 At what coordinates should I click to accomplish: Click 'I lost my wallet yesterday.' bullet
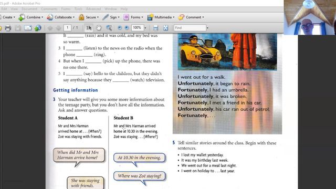point(202,155)
